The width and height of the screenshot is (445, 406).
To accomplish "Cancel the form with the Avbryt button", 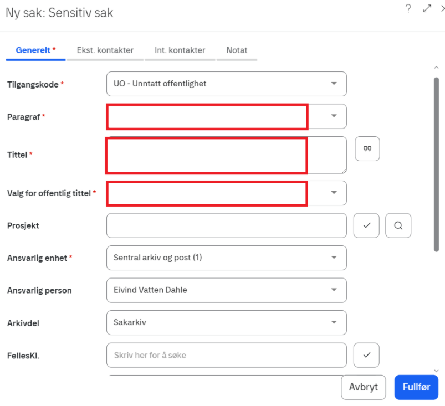I will point(363,387).
